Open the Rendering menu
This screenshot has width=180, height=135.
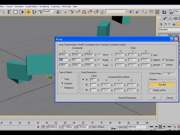click(x=44, y=6)
